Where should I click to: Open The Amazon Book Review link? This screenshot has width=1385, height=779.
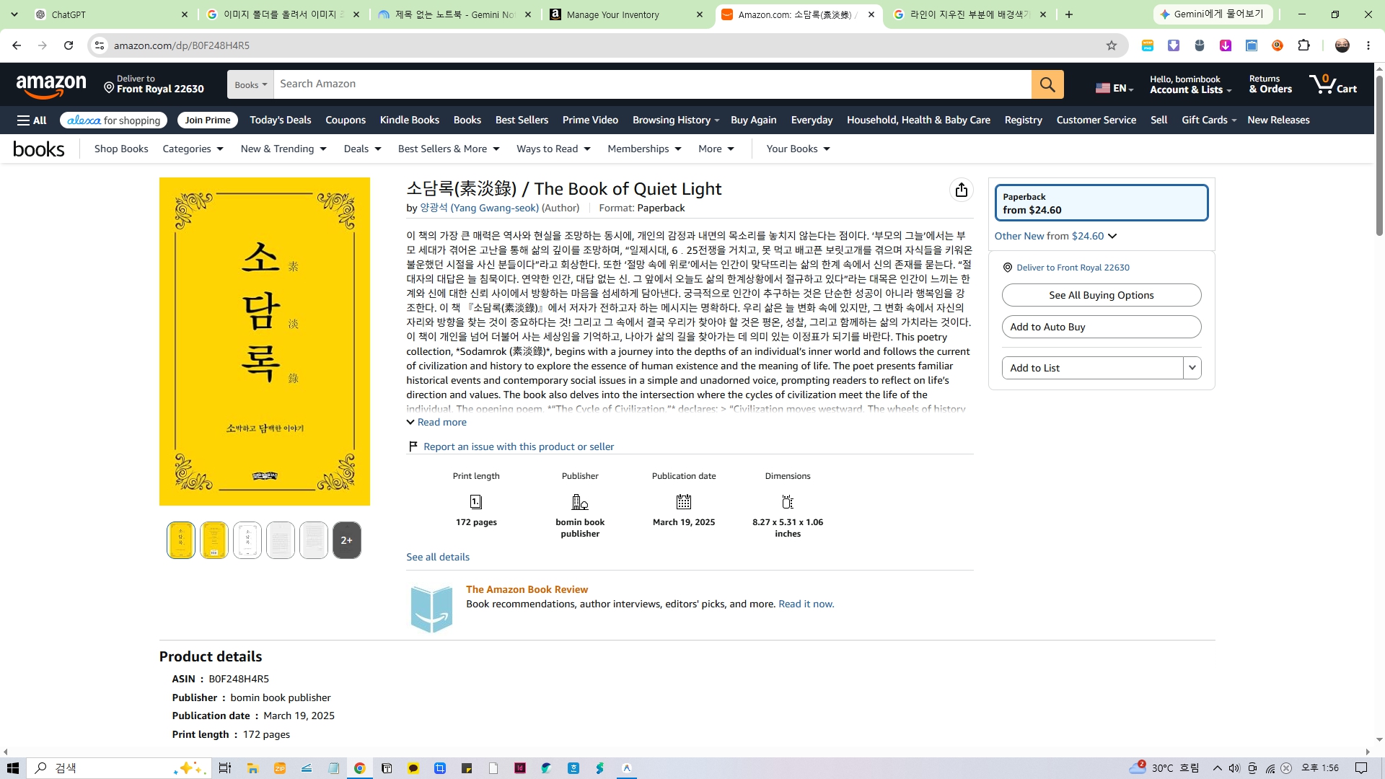[x=527, y=589]
